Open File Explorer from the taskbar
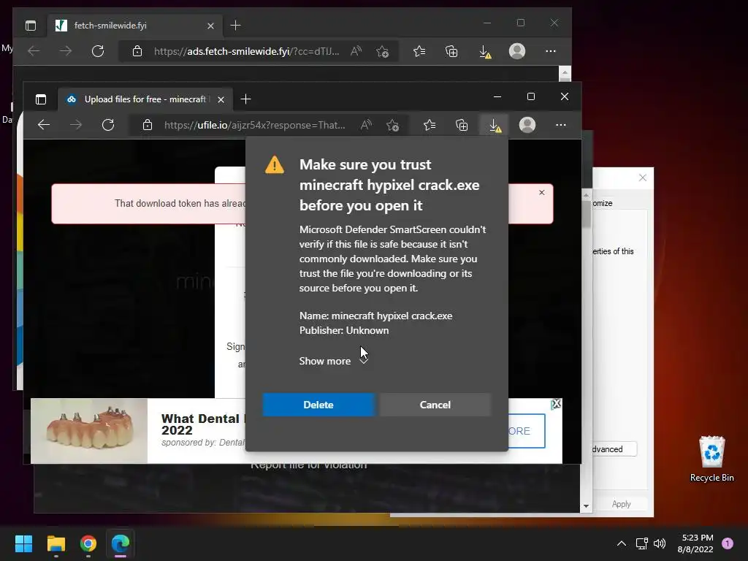748x561 pixels. [56, 543]
